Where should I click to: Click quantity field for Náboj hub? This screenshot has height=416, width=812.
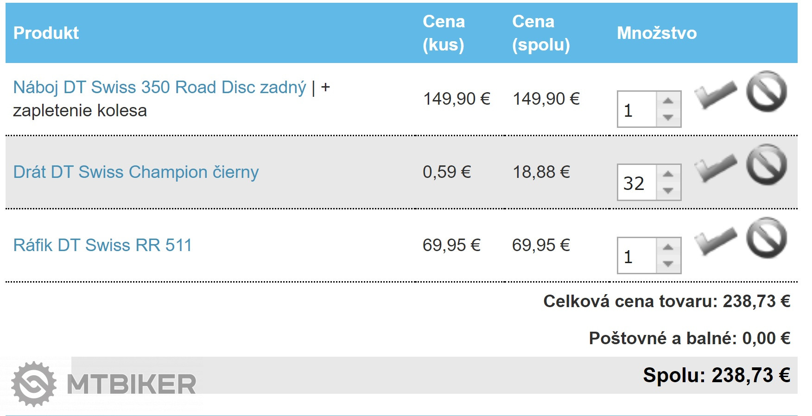(637, 110)
